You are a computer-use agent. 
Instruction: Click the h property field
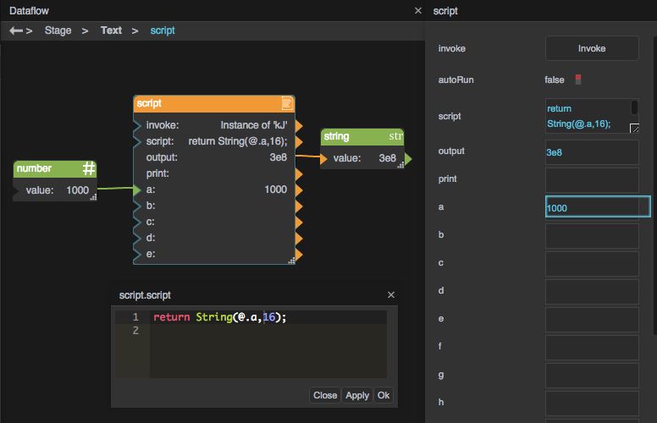click(x=592, y=404)
